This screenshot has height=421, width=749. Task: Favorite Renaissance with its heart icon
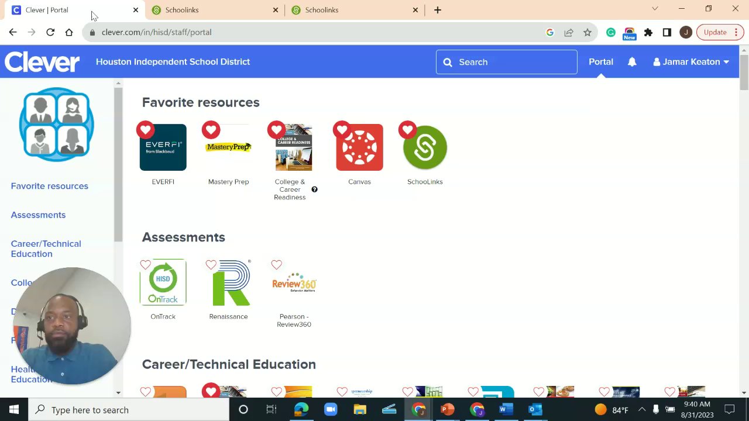click(x=211, y=265)
